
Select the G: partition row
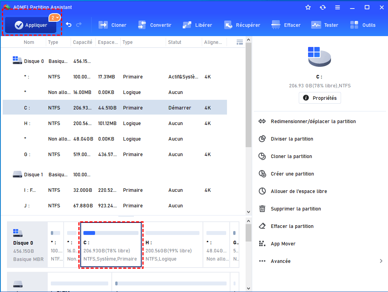coord(115,154)
